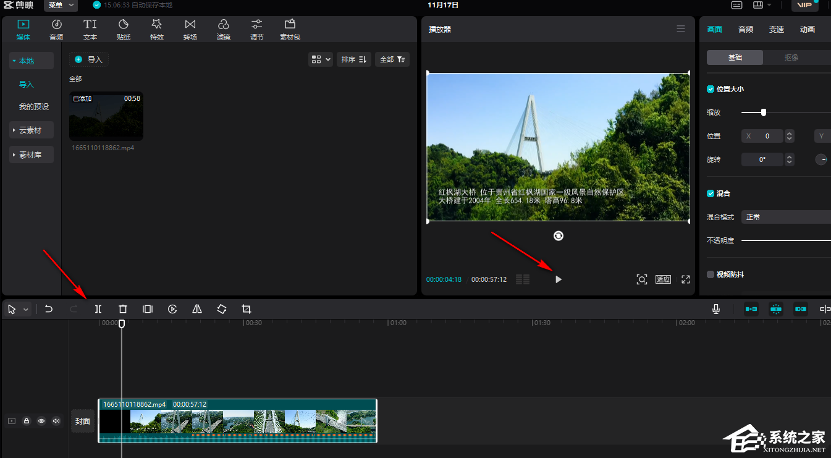Image resolution: width=831 pixels, height=458 pixels.
Task: Click the reverse playback tool icon
Action: pos(172,309)
